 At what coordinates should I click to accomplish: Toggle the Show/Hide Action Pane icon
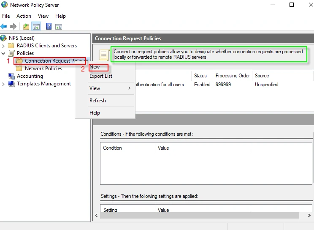59,26
